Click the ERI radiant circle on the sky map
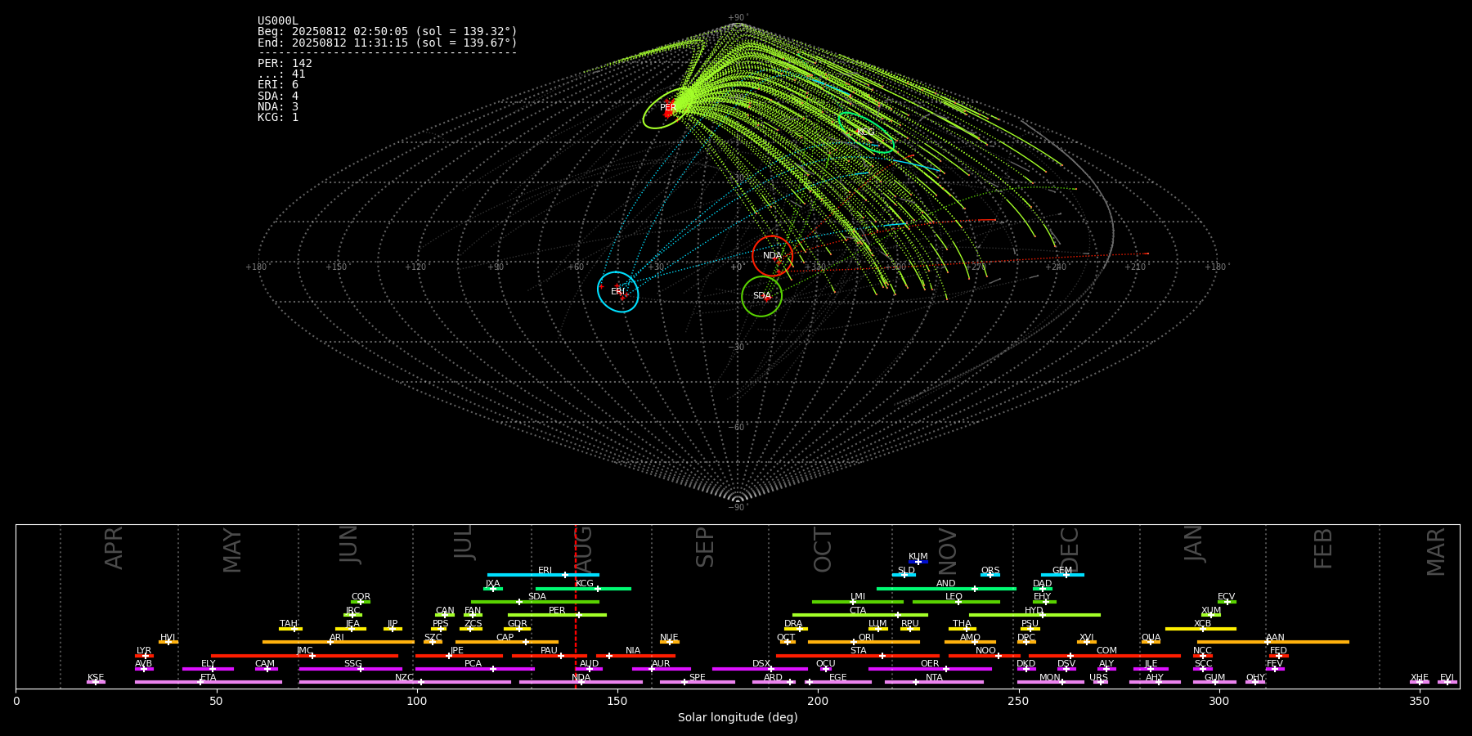The width and height of the screenshot is (1472, 736). 618,292
